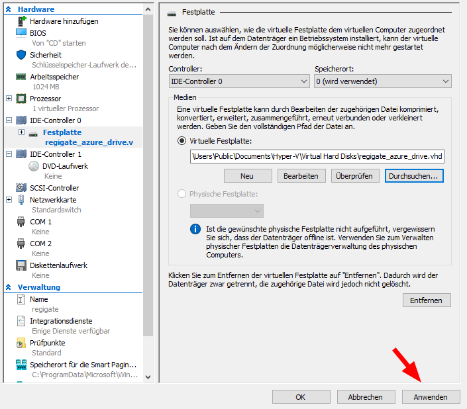Expand the Prozessor tree node
The image size is (467, 409).
9,98
